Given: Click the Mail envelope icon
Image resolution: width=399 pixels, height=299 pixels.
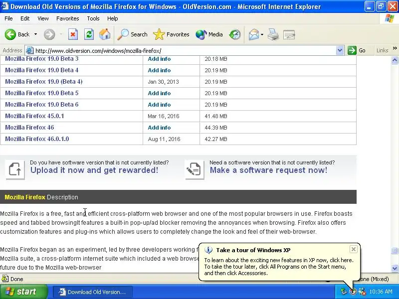Looking at the screenshot, I should tap(254, 34).
